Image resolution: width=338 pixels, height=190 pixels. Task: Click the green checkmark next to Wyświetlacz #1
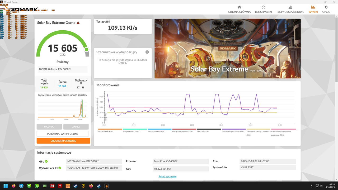tap(60, 168)
